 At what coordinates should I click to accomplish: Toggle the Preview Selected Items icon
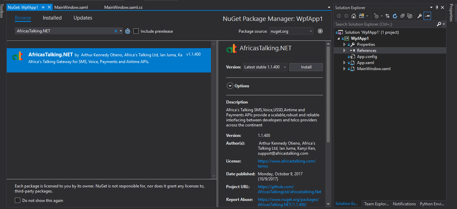click(427, 16)
